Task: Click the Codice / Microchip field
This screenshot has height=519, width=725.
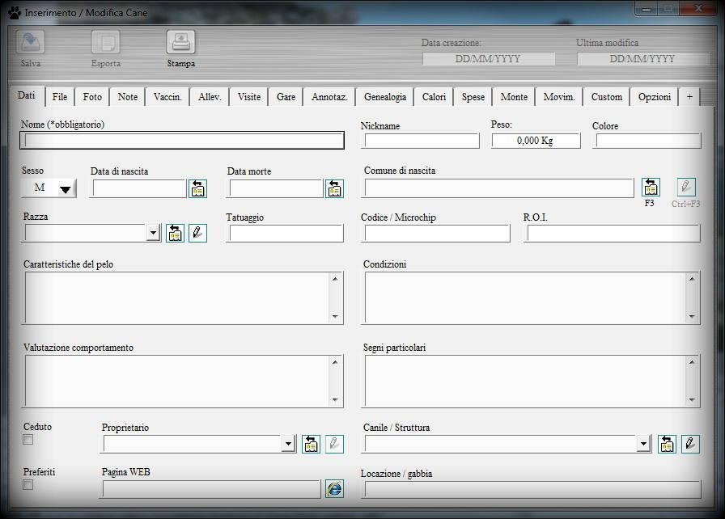Action: (437, 233)
